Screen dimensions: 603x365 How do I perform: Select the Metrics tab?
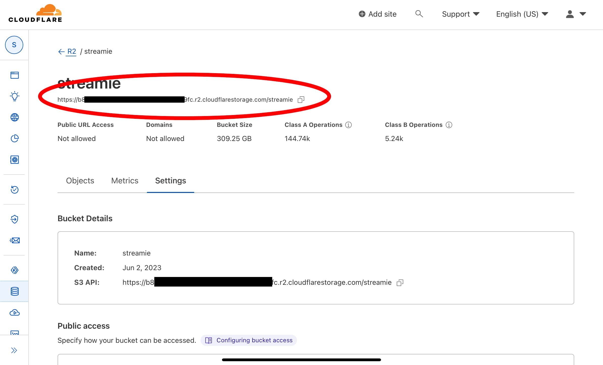pos(124,180)
